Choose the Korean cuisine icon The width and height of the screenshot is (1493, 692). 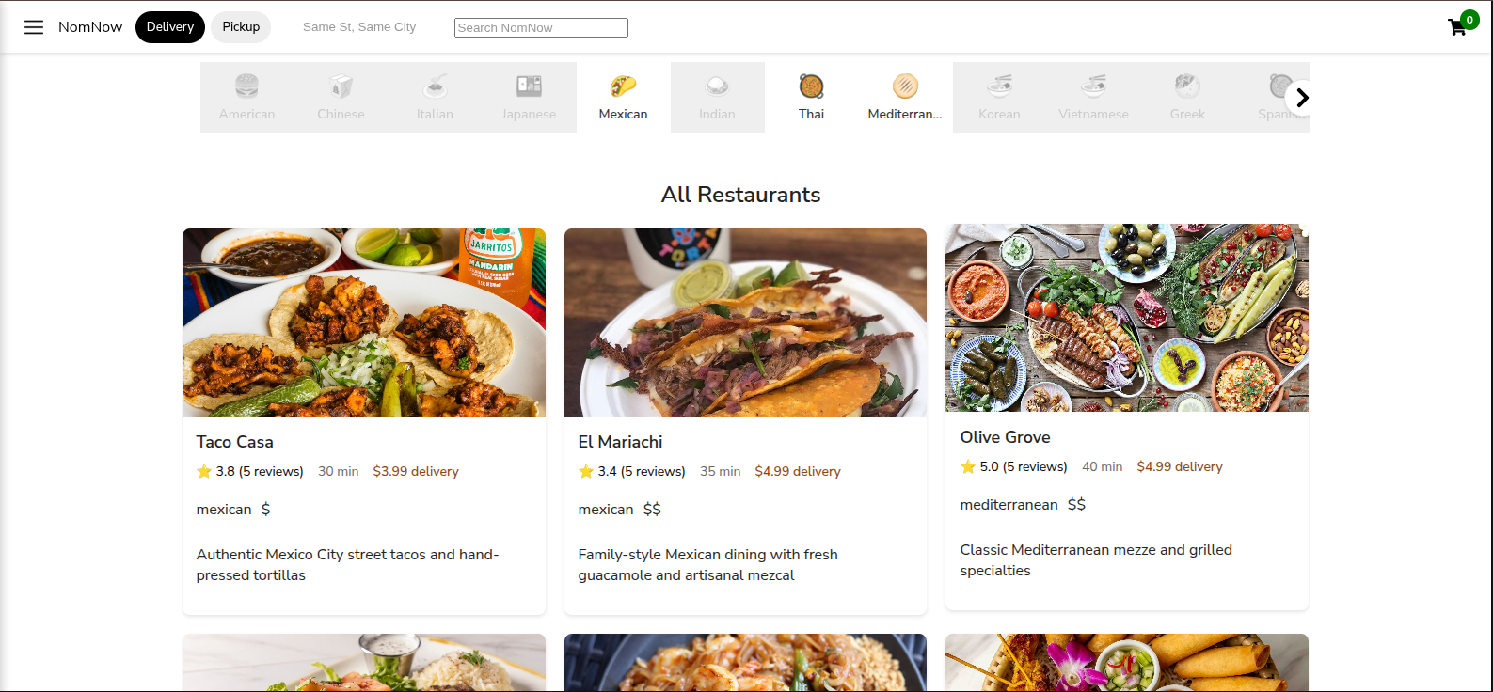pyautogui.click(x=999, y=86)
